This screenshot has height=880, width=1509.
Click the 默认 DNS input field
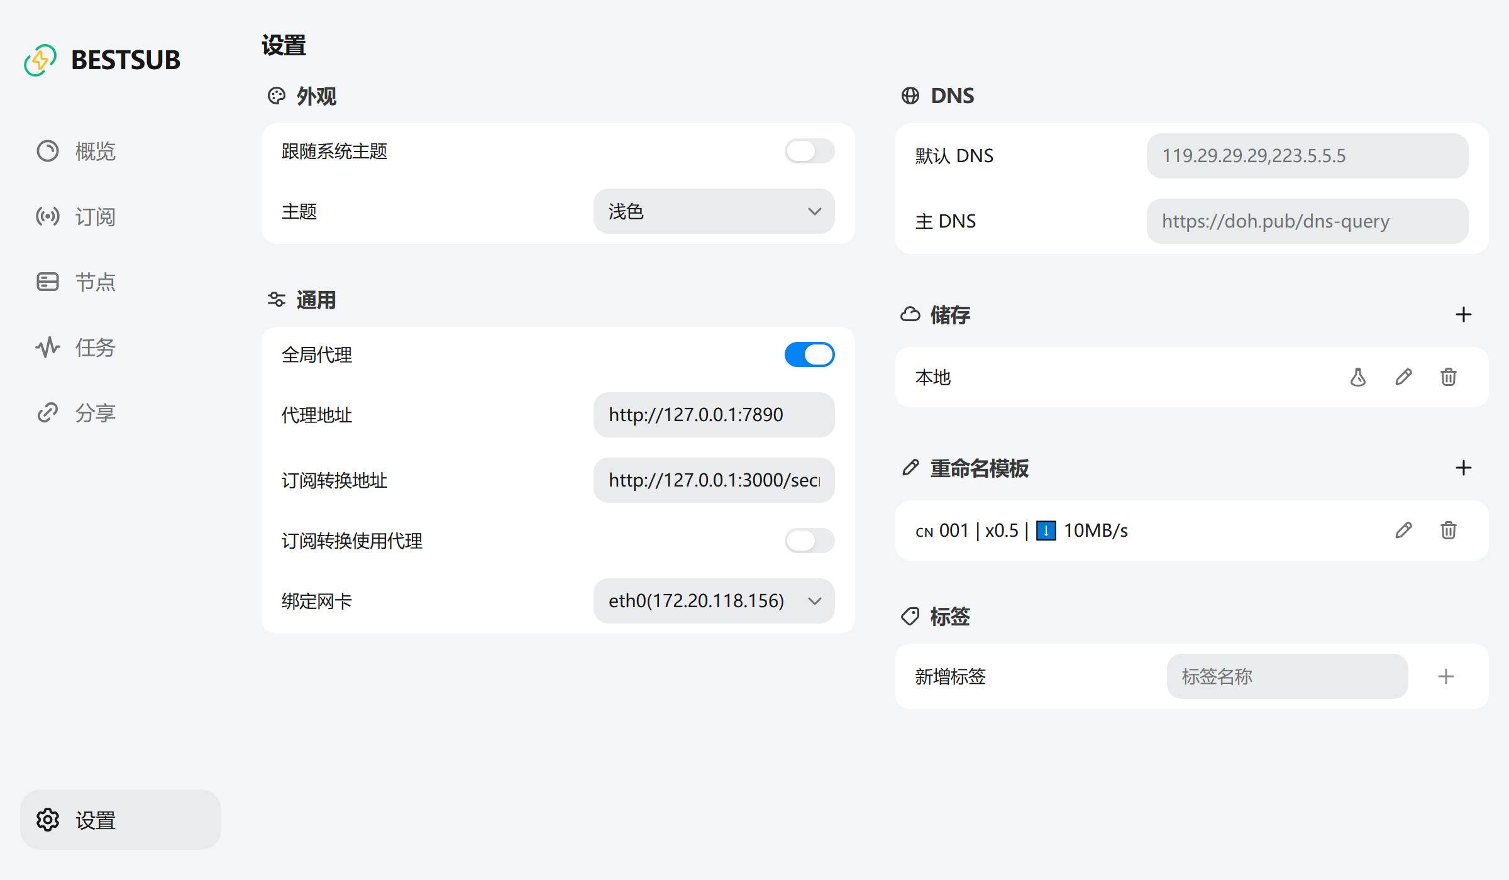tap(1307, 156)
